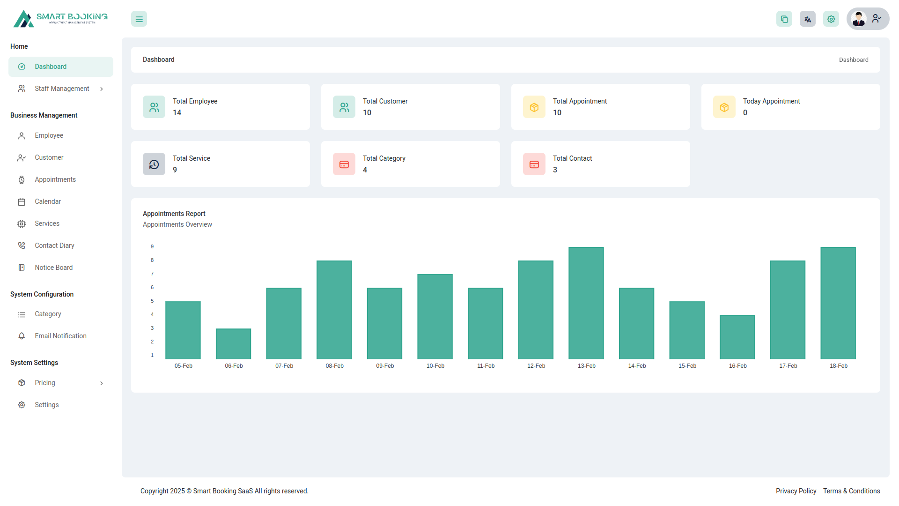
Task: Open the theme settings gear in the header
Action: point(831,19)
